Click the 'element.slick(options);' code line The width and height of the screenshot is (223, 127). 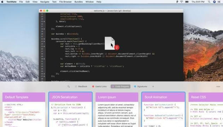point(69,26)
